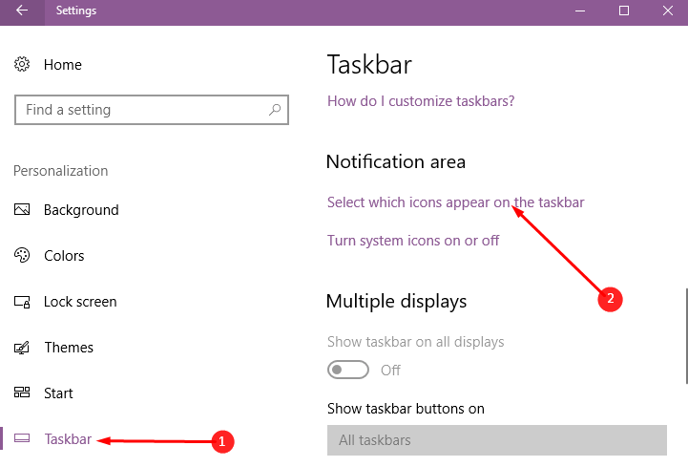The height and width of the screenshot is (467, 688).
Task: Open All taskbars dropdown
Action: (497, 439)
